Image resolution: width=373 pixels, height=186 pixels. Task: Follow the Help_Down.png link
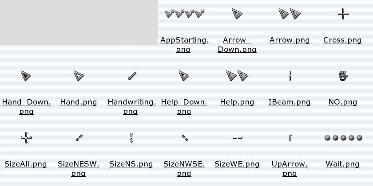pyautogui.click(x=184, y=107)
